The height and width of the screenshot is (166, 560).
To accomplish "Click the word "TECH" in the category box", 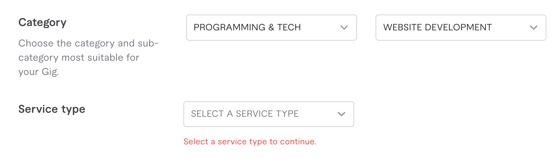I will coord(289,27).
